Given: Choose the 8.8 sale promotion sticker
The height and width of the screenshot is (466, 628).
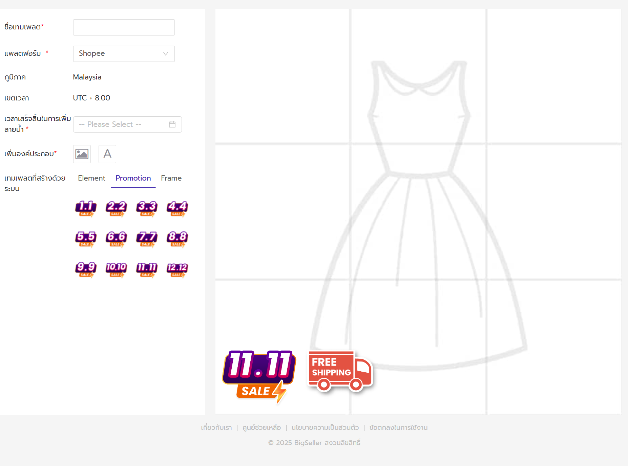Looking at the screenshot, I should pos(177,239).
